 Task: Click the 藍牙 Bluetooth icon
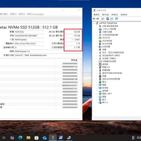(100, 100)
